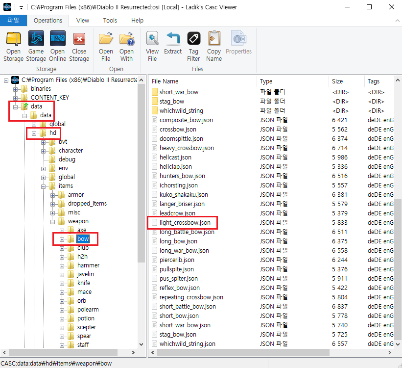The image size is (402, 368).
Task: Expand the hammer folder node
Action: 62,266
